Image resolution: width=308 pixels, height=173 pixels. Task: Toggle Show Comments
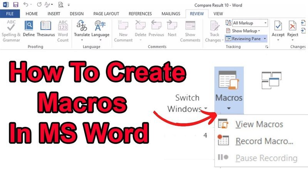point(190,31)
